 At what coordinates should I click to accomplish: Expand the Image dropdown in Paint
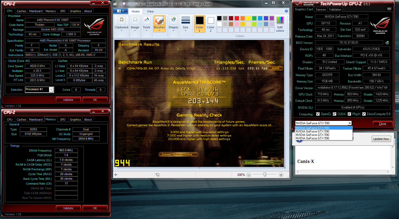point(135,30)
